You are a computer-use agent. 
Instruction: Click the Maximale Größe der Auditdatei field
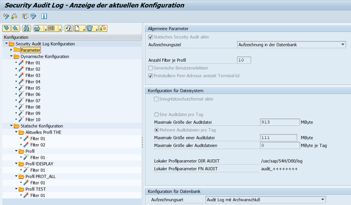(x=278, y=122)
